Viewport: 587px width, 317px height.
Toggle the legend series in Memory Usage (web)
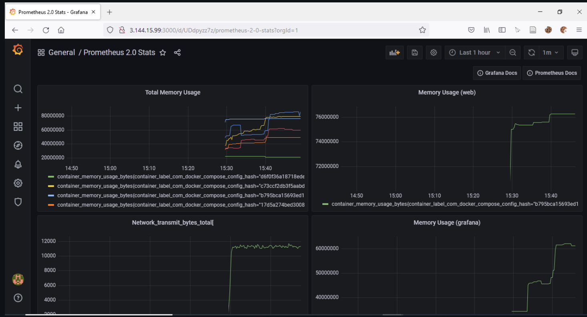[455, 204]
